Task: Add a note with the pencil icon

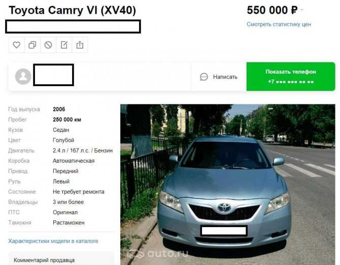Action: (x=64, y=45)
